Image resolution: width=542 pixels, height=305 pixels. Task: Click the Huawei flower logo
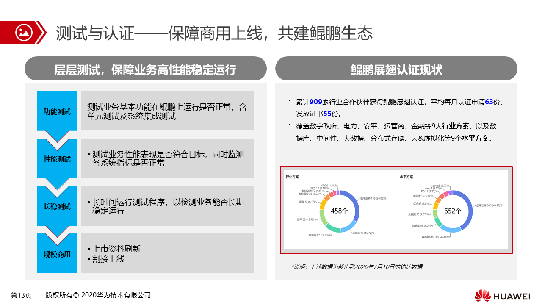pos(482,295)
